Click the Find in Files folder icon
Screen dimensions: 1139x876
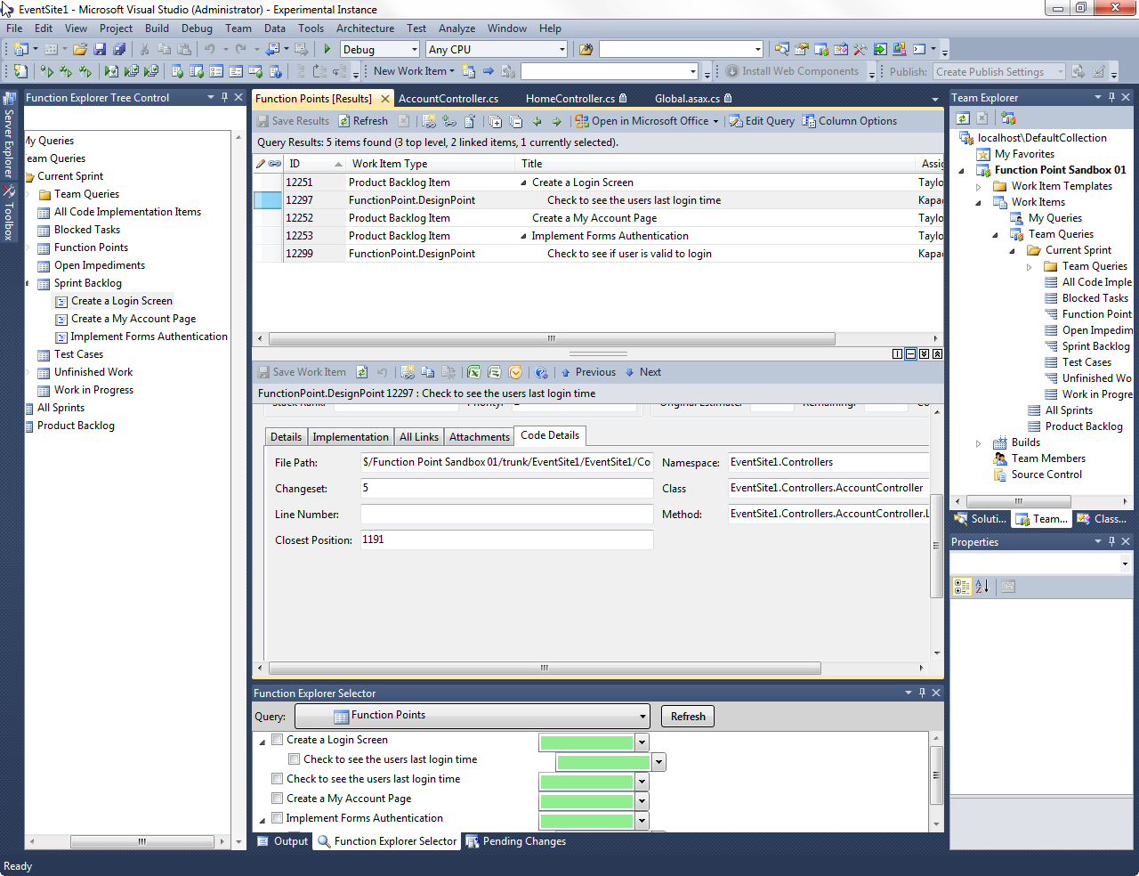click(x=586, y=49)
